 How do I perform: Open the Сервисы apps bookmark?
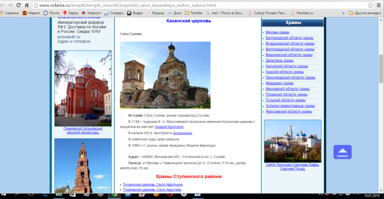(x=10, y=13)
